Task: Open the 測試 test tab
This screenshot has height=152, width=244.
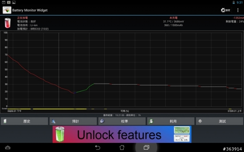Action: pyautogui.click(x=220, y=121)
